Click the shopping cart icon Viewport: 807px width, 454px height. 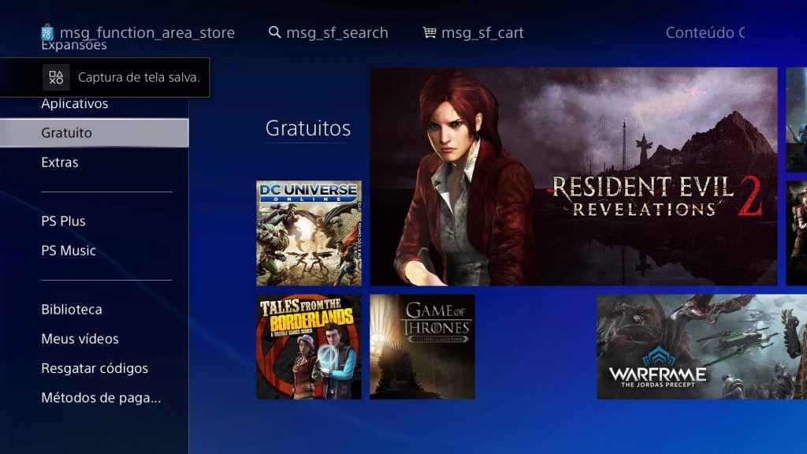pos(430,32)
